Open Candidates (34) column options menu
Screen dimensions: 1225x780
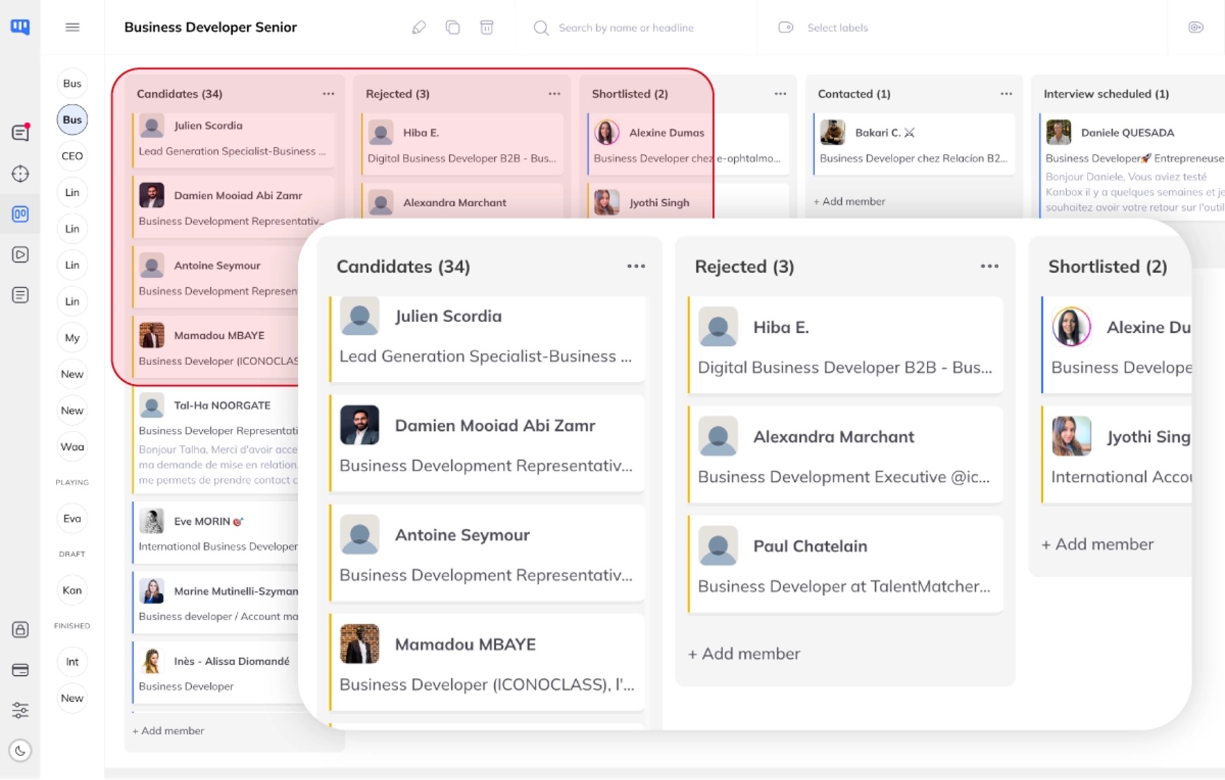(328, 94)
